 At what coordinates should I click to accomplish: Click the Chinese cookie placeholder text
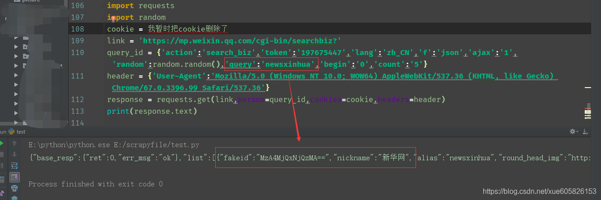coord(188,29)
